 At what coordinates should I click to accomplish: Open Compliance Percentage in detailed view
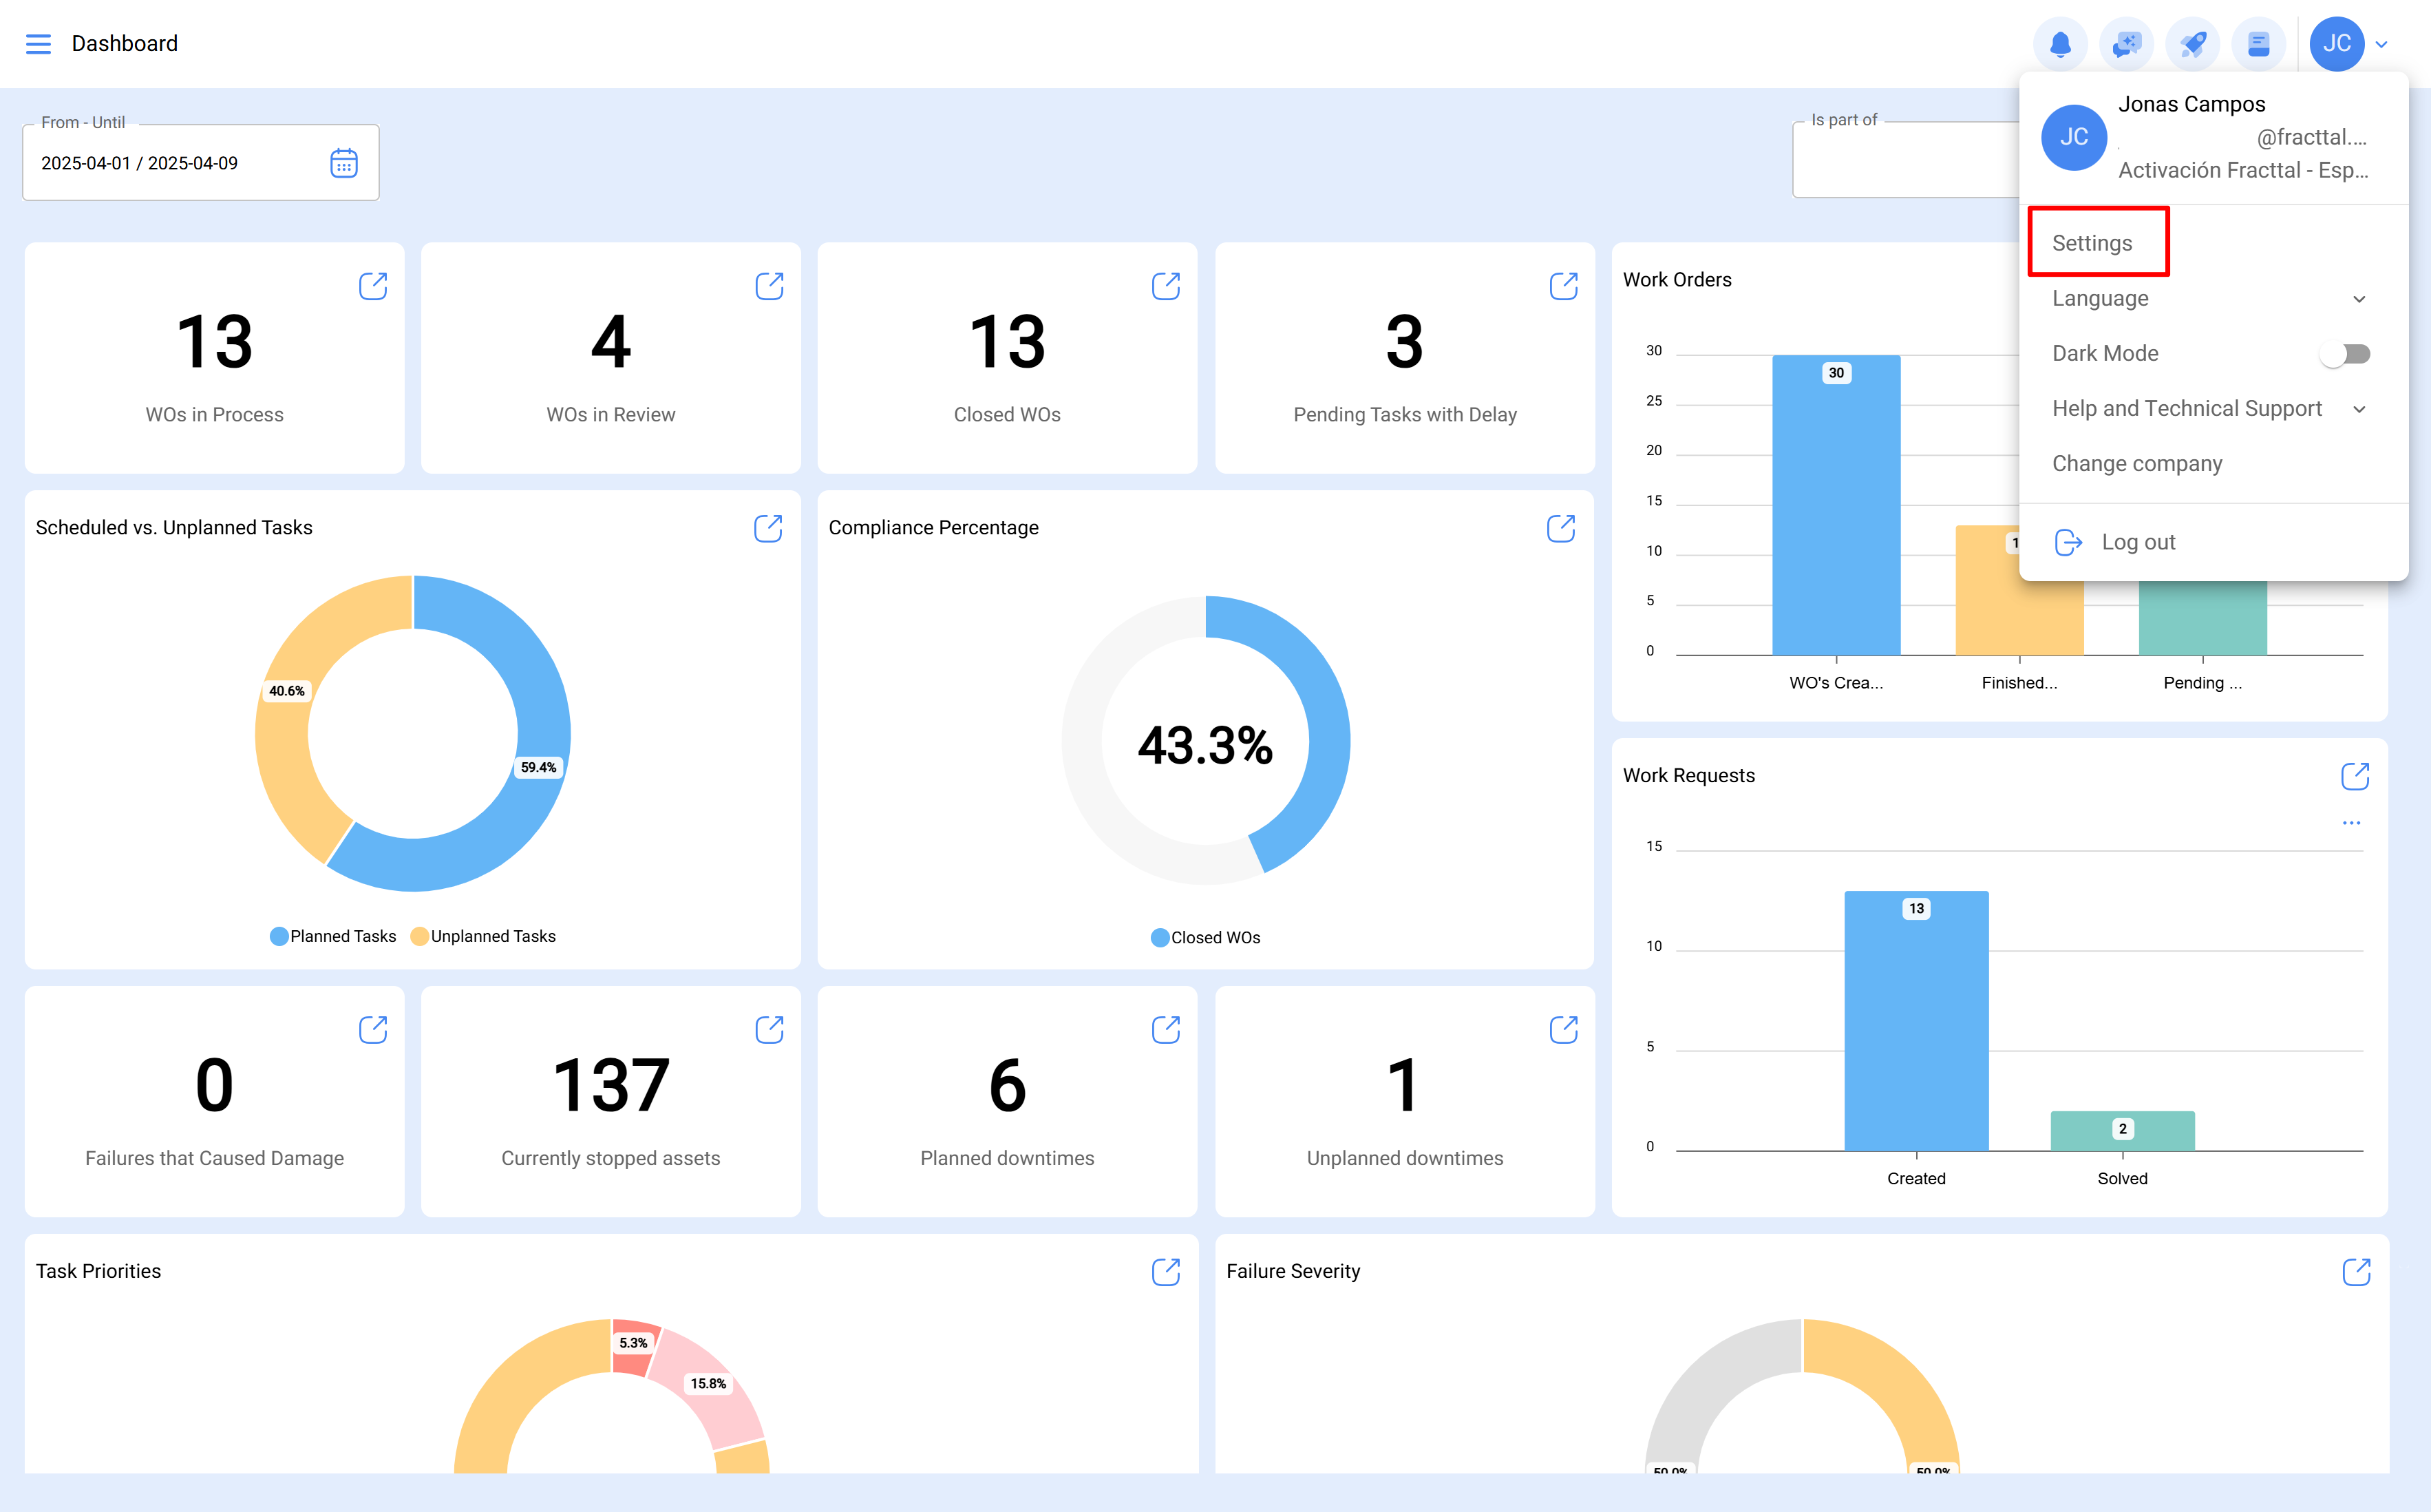coord(1562,527)
